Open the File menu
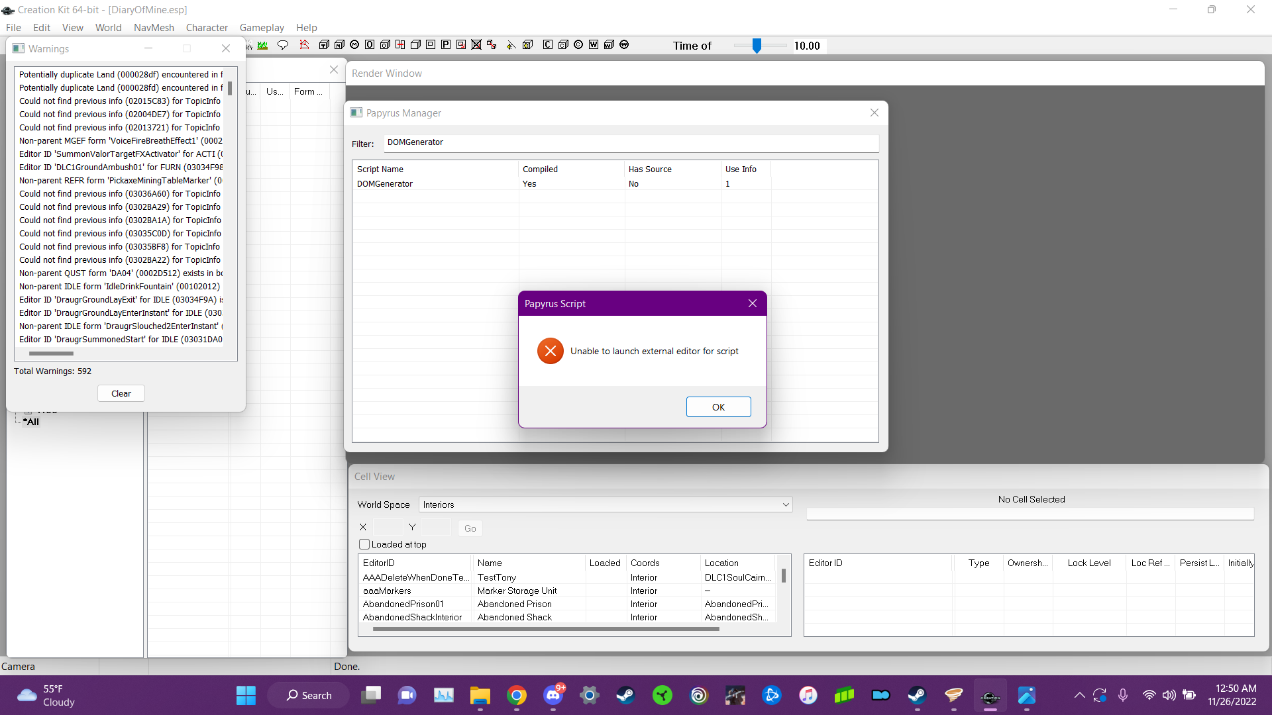The width and height of the screenshot is (1272, 715). 13,28
